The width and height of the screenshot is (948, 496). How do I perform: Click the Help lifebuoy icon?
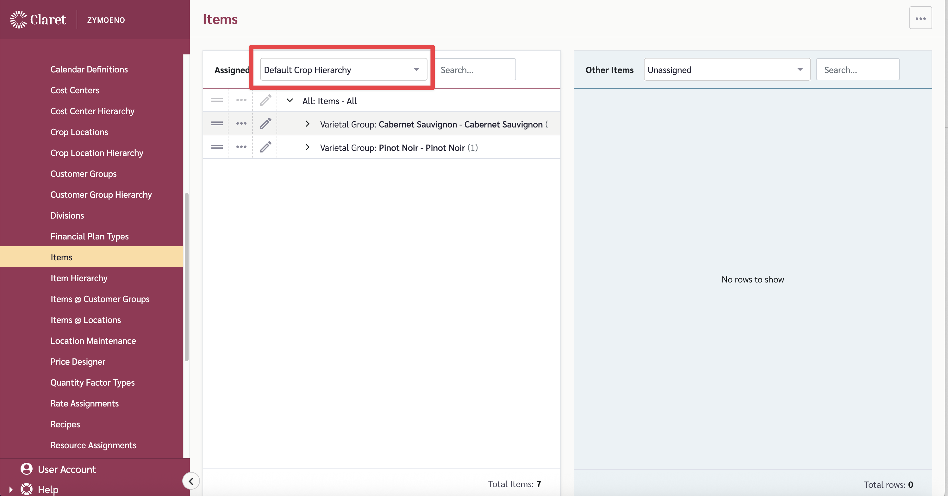[x=27, y=489]
